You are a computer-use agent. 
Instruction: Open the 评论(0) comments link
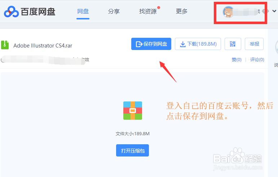(257, 60)
